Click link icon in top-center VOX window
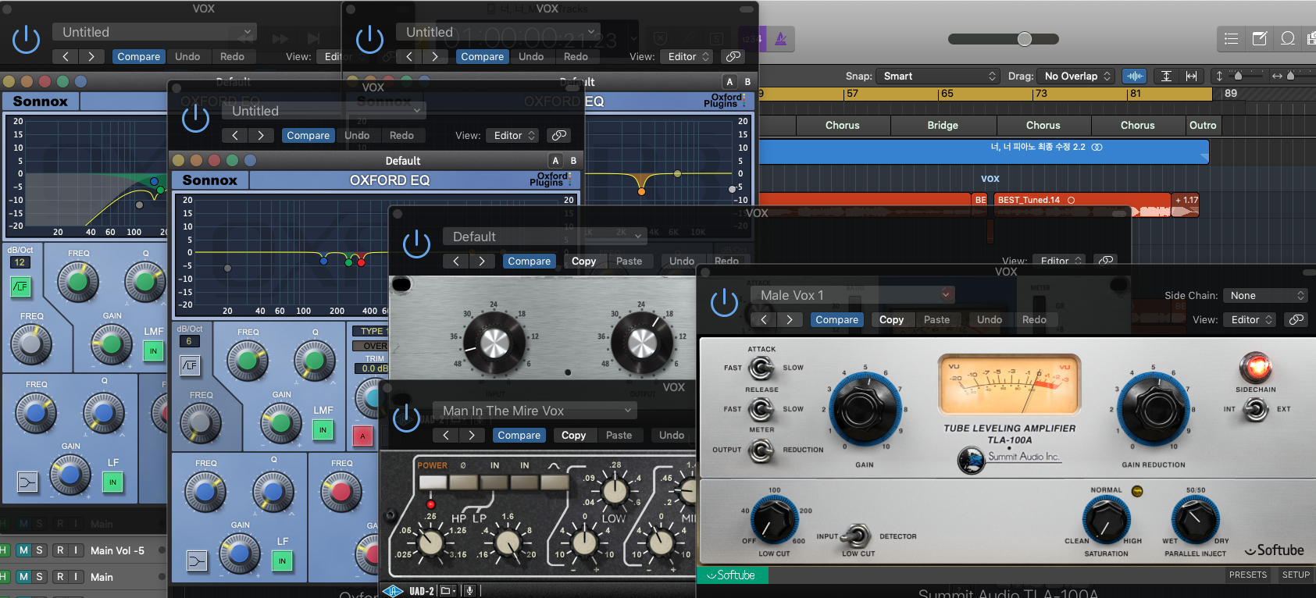Viewport: 1316px width, 598px height. point(733,56)
